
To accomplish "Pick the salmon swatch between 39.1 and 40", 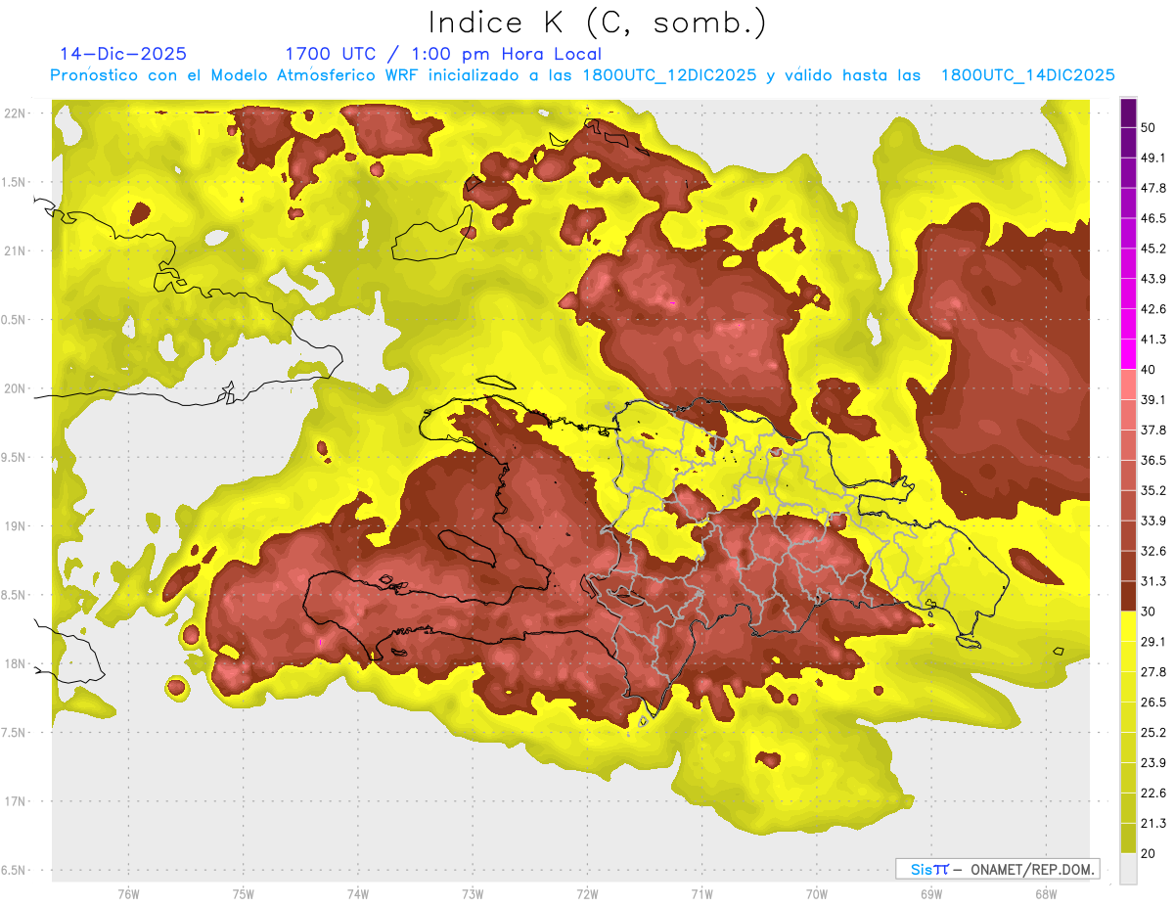I will 1128,385.
